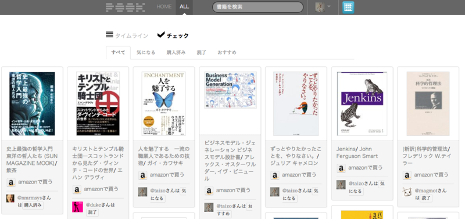The image size is (465, 219).
Task: Open @magmot user avatar
Action: 407,192
